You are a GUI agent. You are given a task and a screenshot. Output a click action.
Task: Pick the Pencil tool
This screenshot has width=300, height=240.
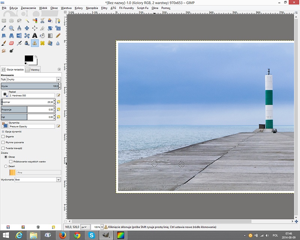coord(58,36)
